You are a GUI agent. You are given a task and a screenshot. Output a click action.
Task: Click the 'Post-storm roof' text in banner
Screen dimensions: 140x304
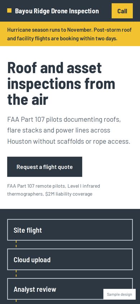113,30
